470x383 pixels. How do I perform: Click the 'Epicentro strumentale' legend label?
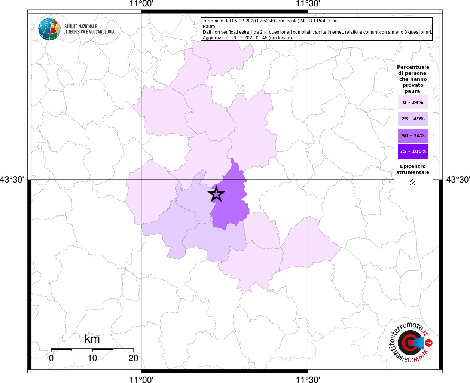(413, 169)
